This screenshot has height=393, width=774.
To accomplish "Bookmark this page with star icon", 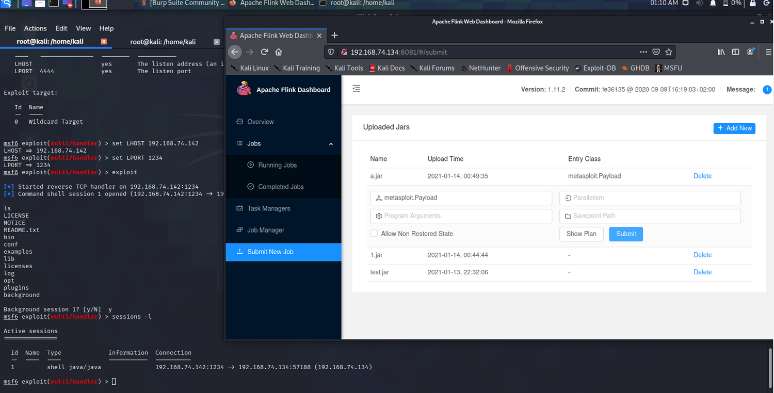I will click(x=669, y=52).
